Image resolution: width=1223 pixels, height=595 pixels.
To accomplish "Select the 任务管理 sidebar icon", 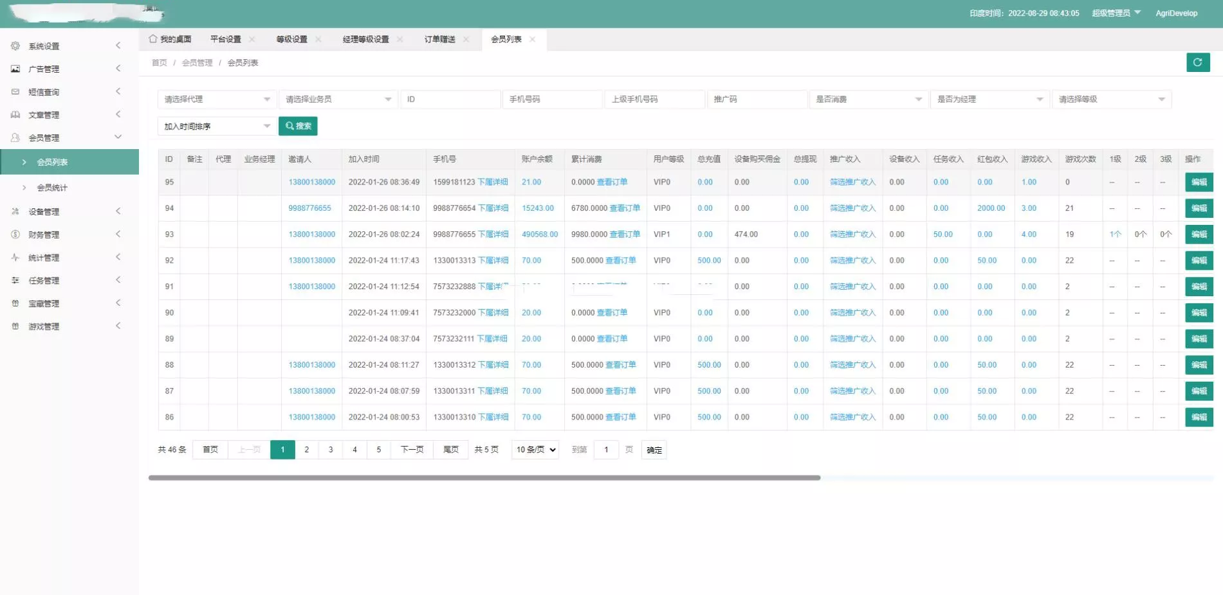I will (15, 280).
